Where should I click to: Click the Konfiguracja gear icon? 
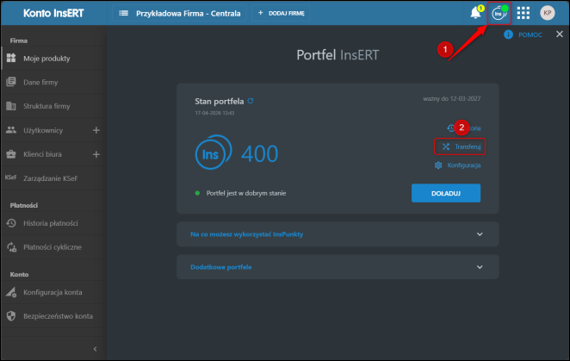(x=438, y=165)
